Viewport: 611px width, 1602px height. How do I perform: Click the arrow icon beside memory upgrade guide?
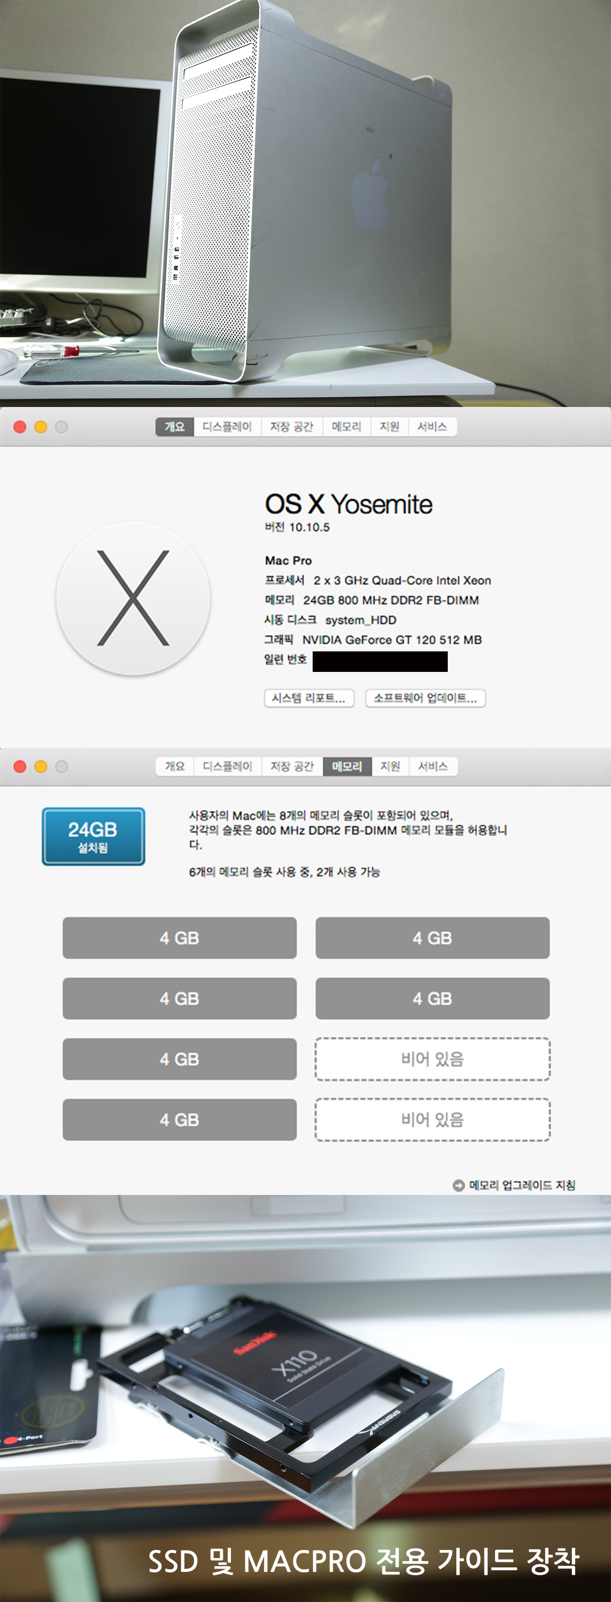(459, 1185)
